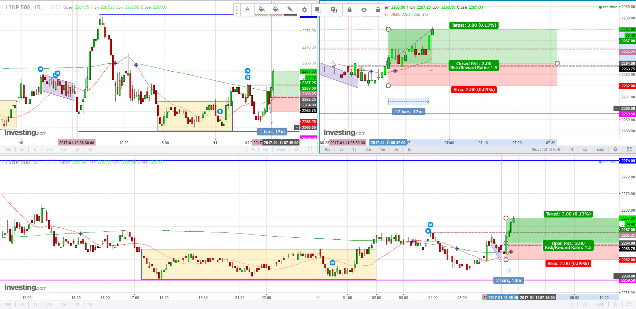Open dropdown arrow beside S&P 500, 15 title
This screenshot has width=636, height=309.
pyautogui.click(x=45, y=7)
